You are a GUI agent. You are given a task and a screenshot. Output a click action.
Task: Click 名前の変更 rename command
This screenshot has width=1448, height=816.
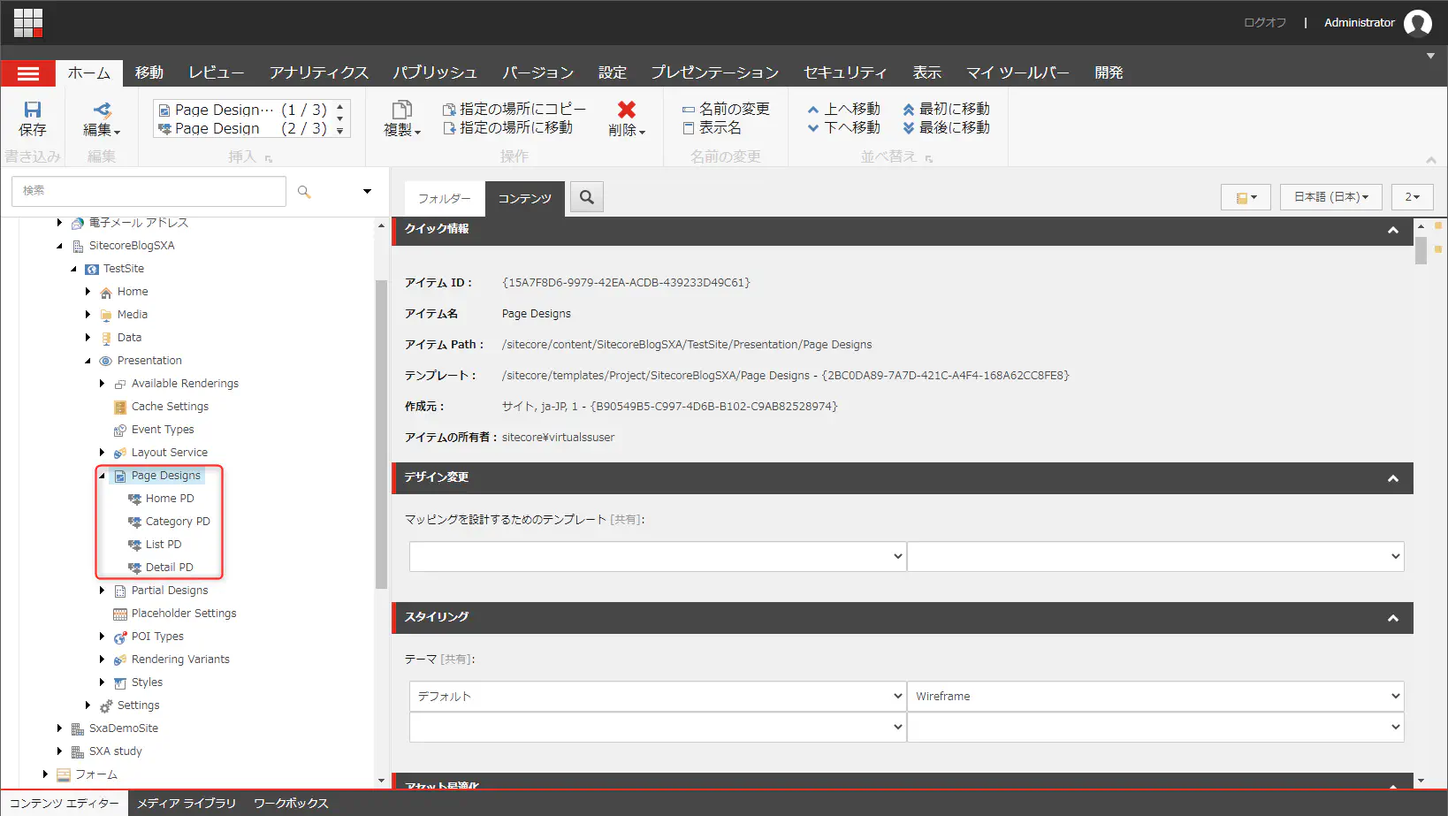(x=726, y=109)
